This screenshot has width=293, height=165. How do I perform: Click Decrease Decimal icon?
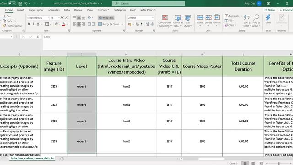tap(152, 24)
